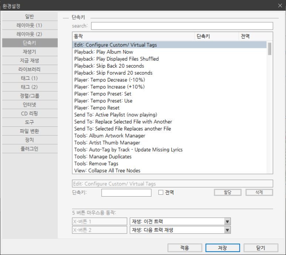This screenshot has width=286, height=255.
Task: Select 'Send To: Active Playlist (now playing)'
Action: 169,115
